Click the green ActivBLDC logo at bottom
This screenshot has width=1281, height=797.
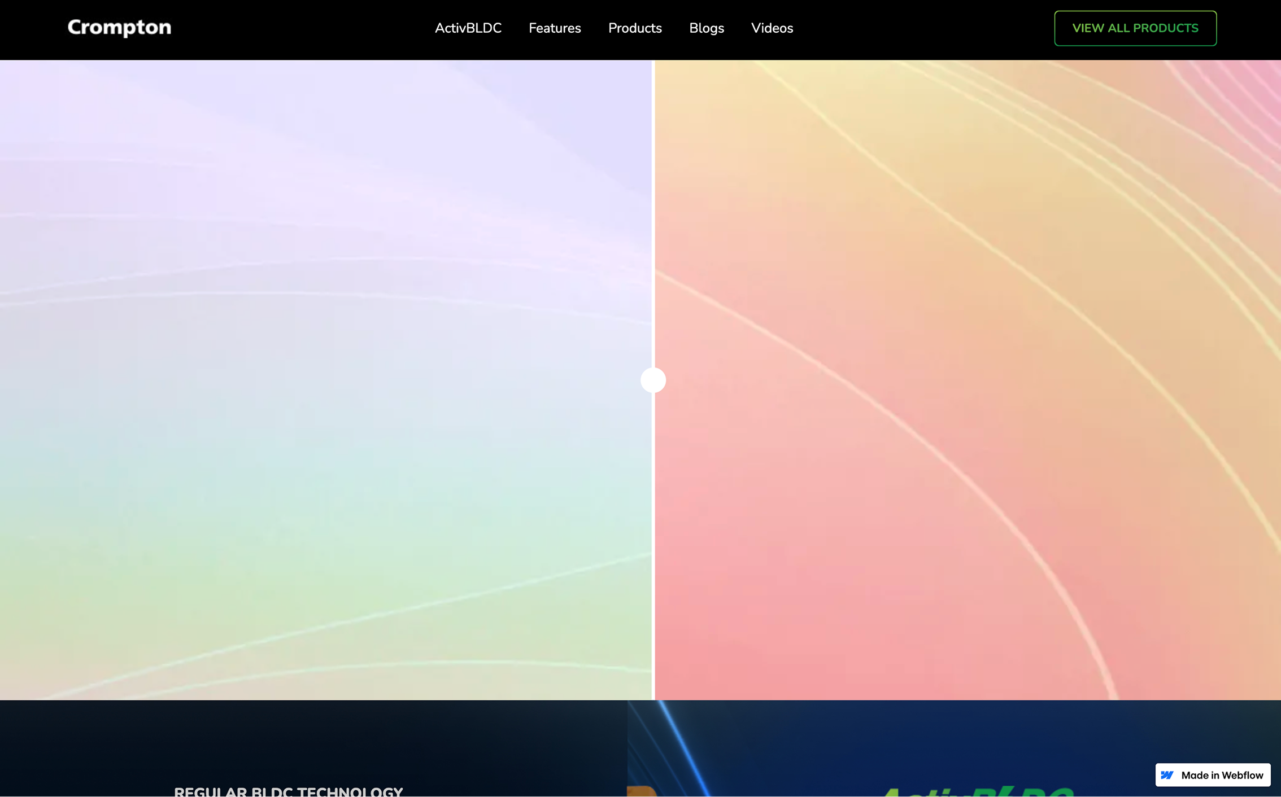tap(976, 791)
